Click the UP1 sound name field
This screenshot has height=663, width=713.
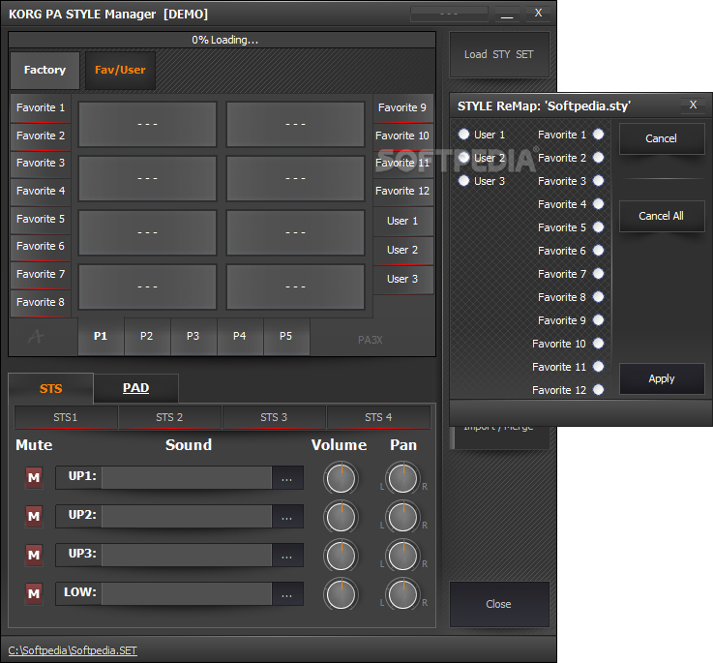coord(187,478)
